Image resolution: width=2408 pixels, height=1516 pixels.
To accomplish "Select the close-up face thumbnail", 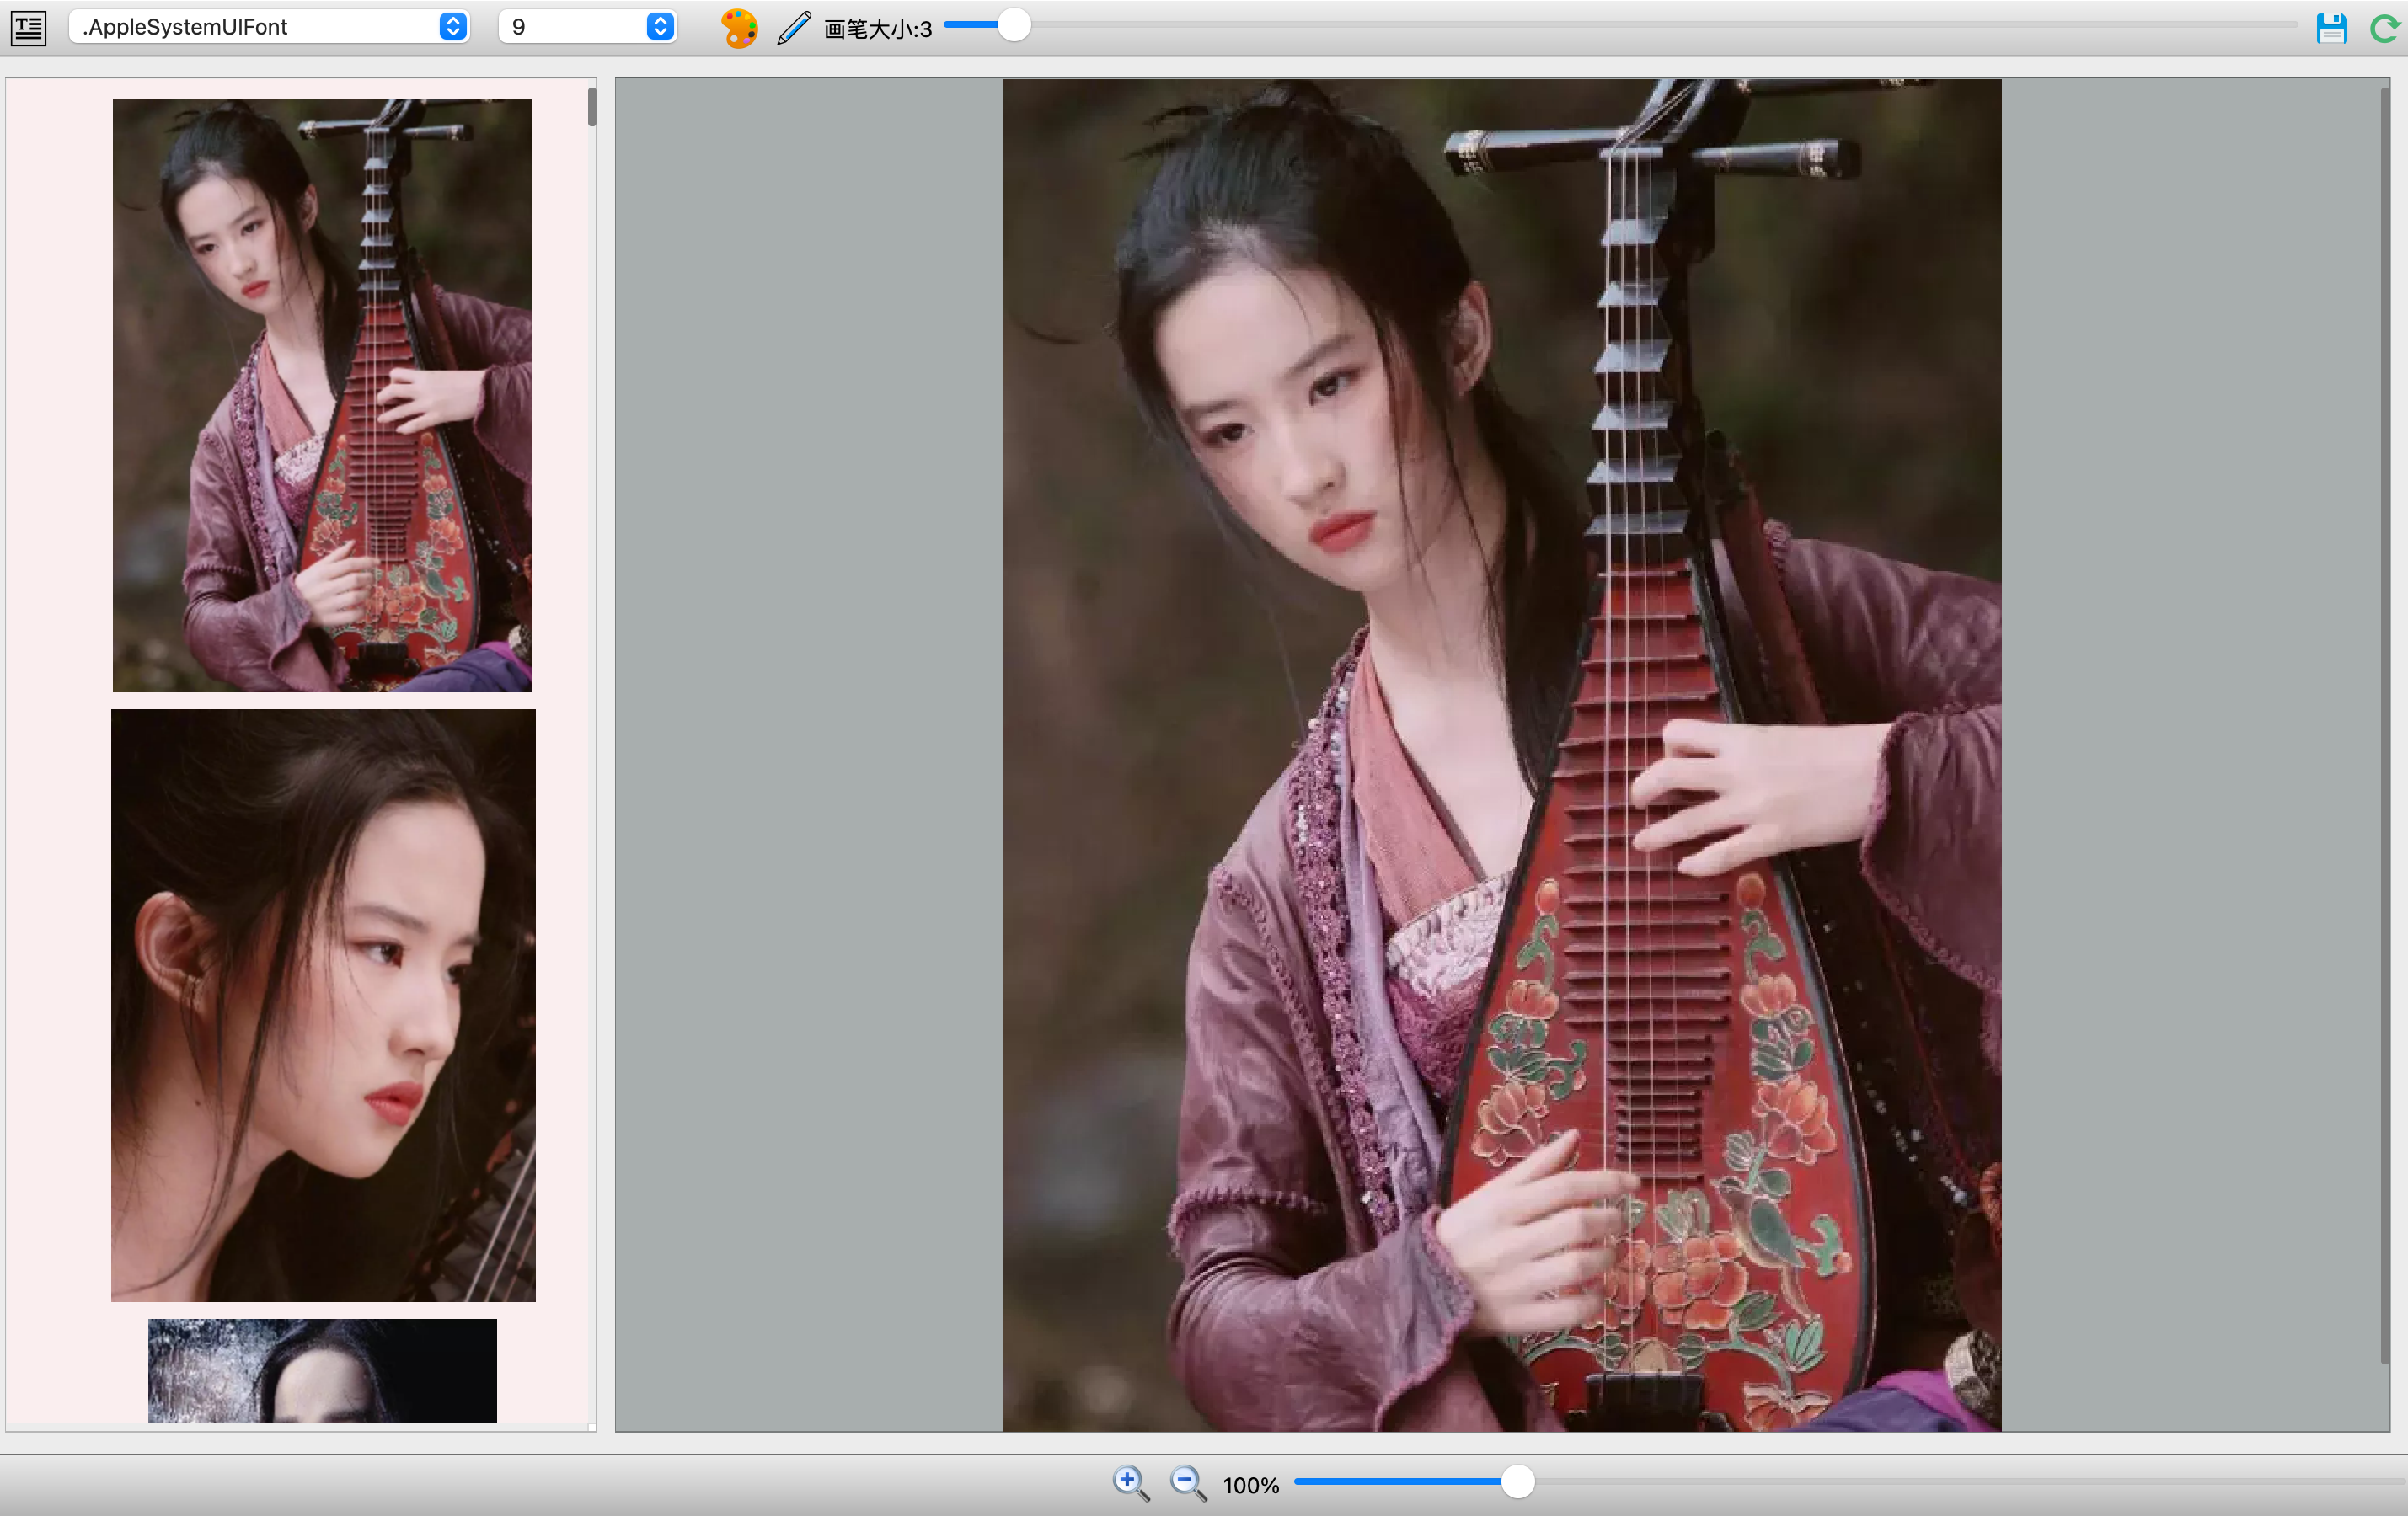I will [x=322, y=1004].
